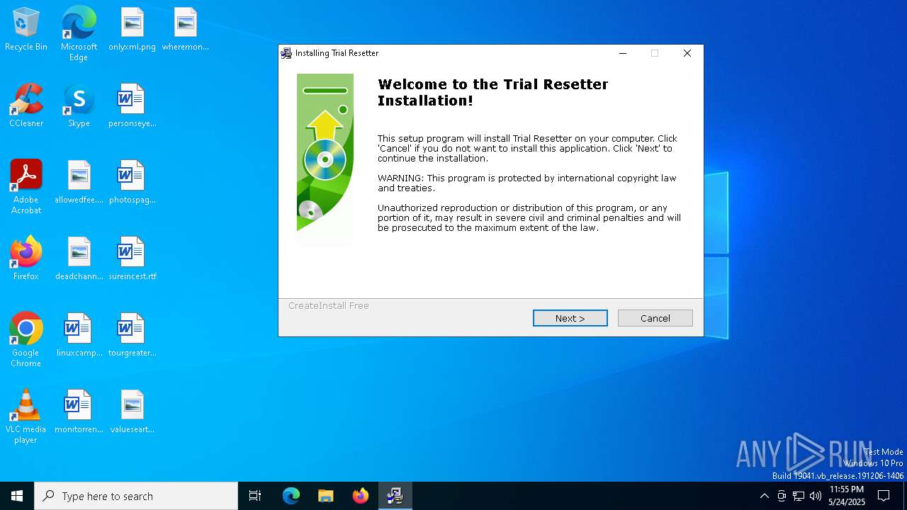This screenshot has height=510, width=907.
Task: Open the Windows Start menu
Action: pos(17,496)
